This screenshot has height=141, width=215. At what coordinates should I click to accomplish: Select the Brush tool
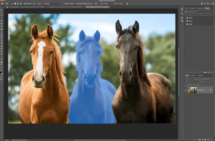point(1,32)
